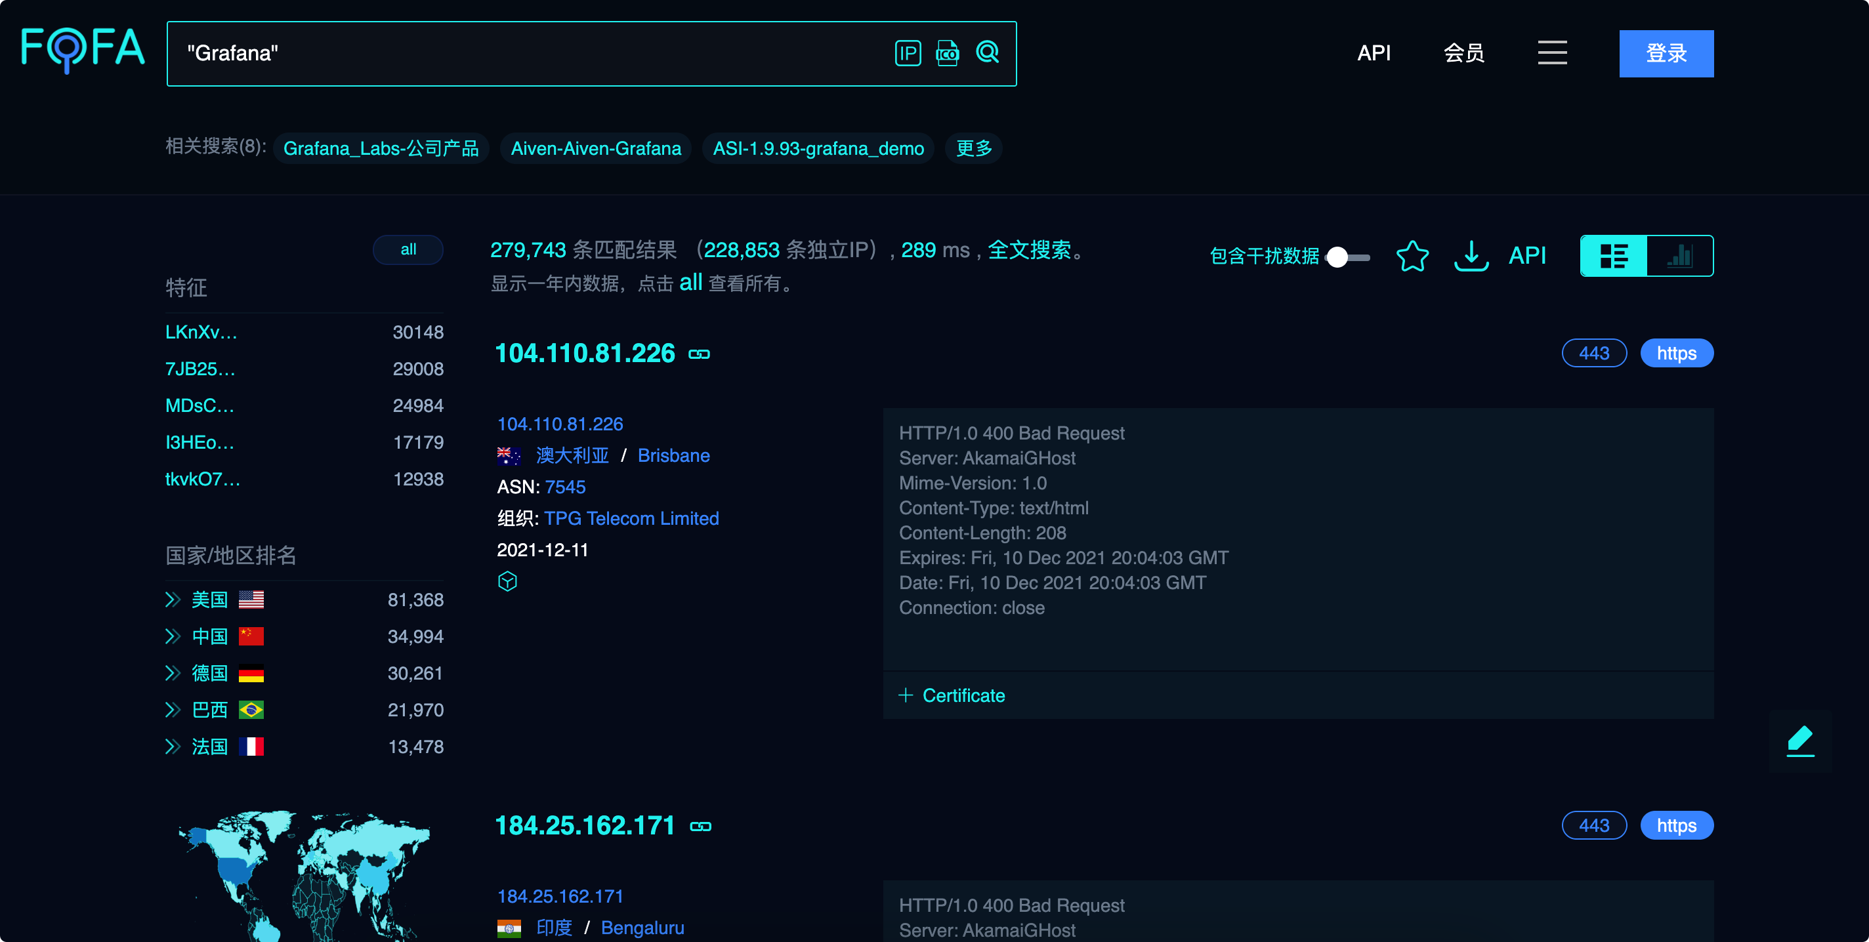Open the hamburger menu
Screen dimensions: 1869x942
[x=1552, y=53]
